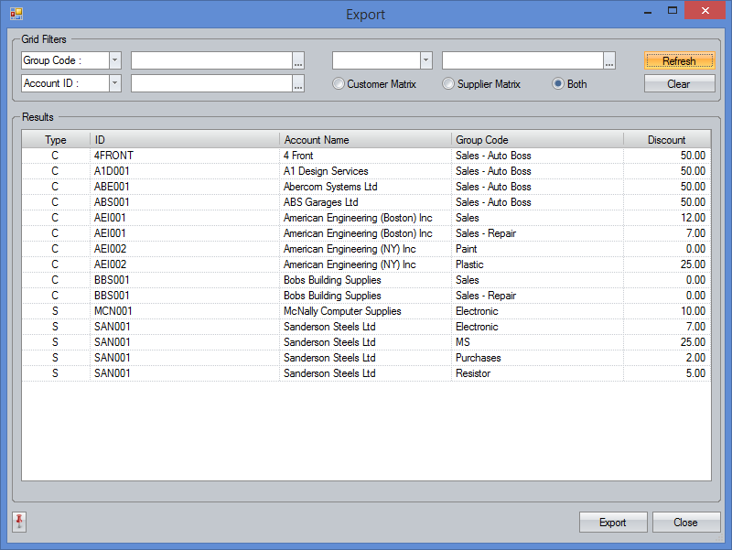Open browse ellipsis next to Account ID field

(x=298, y=84)
